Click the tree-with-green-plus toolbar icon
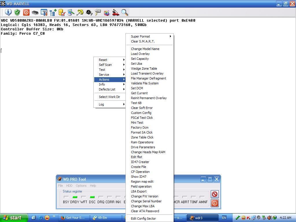296x222 pixels. pos(53,12)
